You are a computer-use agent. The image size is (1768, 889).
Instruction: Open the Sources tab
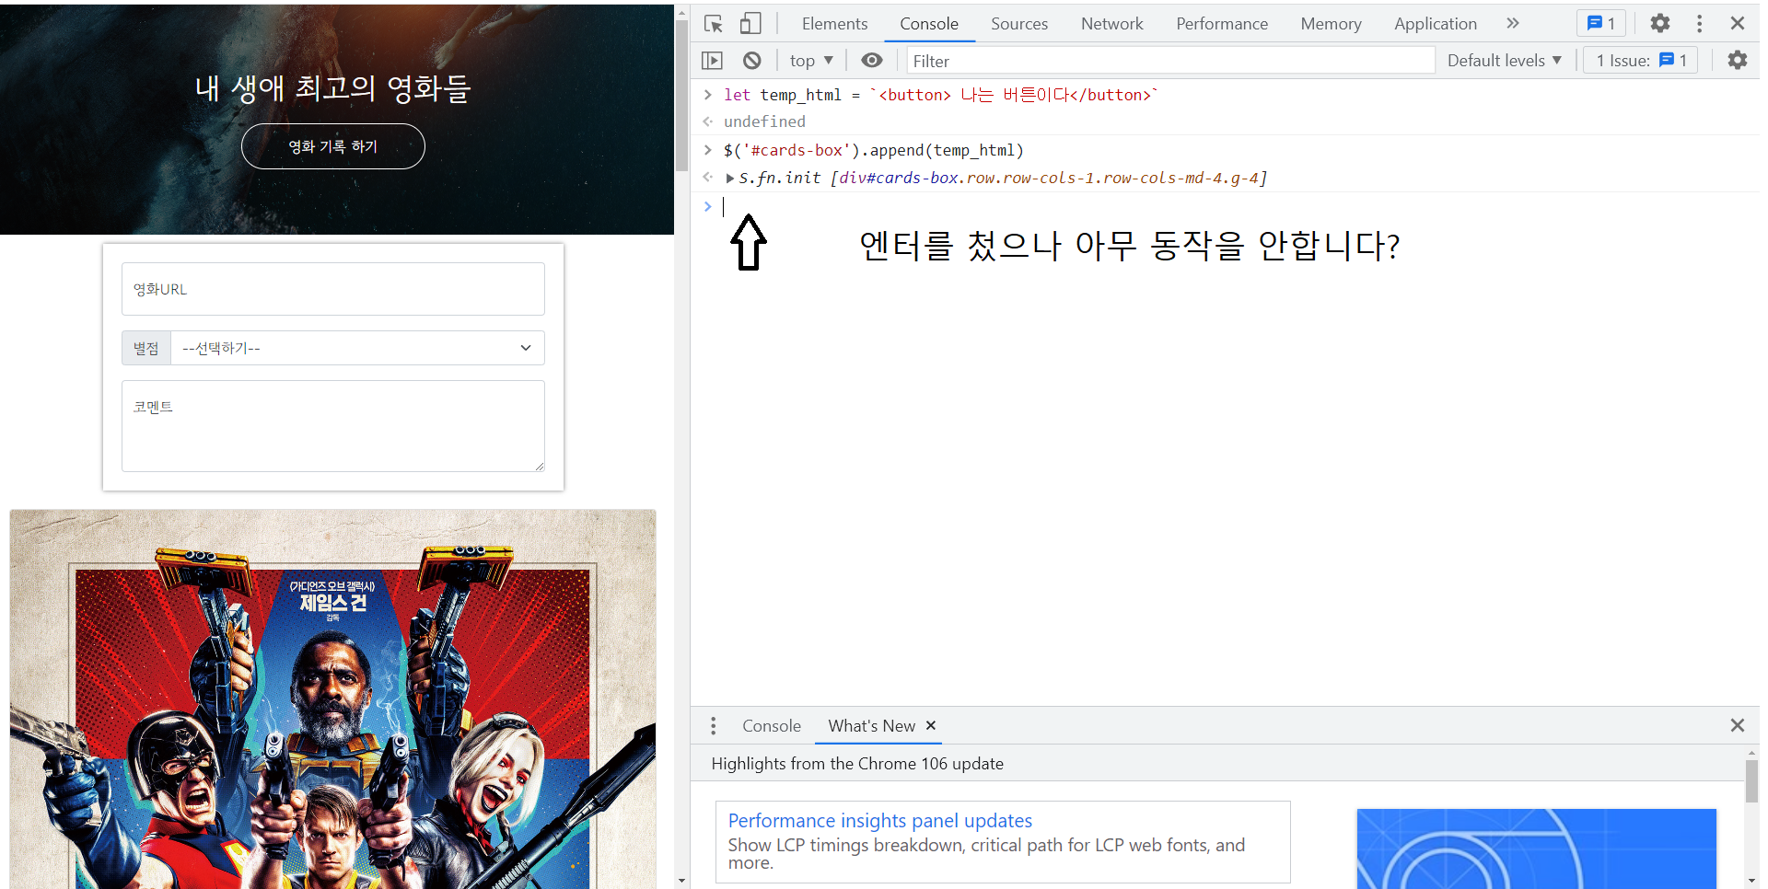[1019, 24]
